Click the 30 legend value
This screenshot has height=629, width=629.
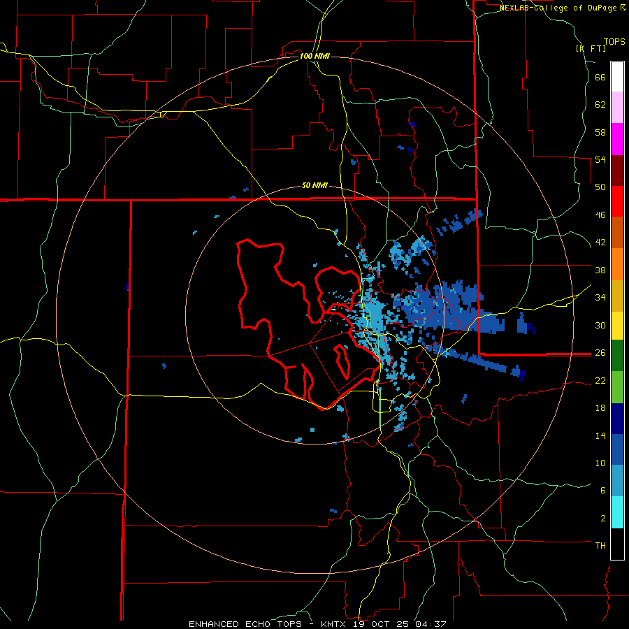(600, 325)
